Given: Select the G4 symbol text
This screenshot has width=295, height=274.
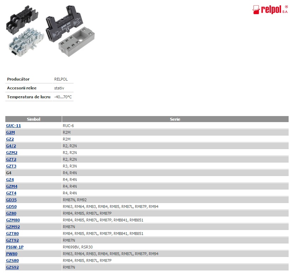Looking at the screenshot, I should point(9,173).
